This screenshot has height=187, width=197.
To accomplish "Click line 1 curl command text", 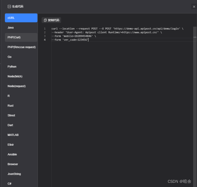I will [117, 29].
